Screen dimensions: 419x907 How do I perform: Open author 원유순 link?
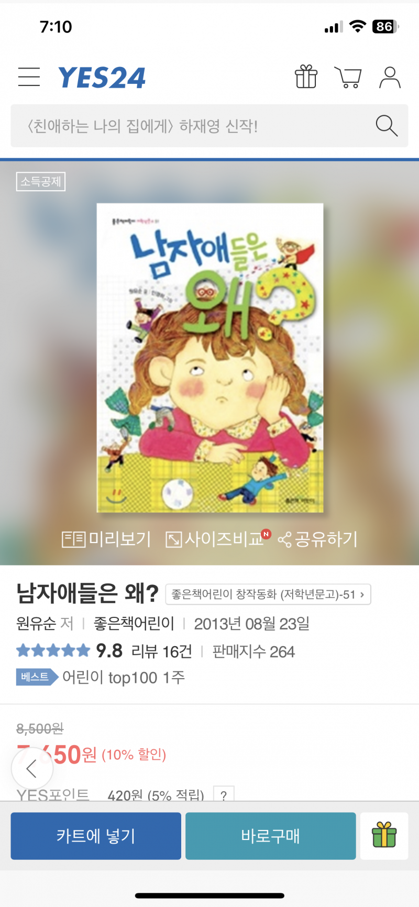pos(36,624)
